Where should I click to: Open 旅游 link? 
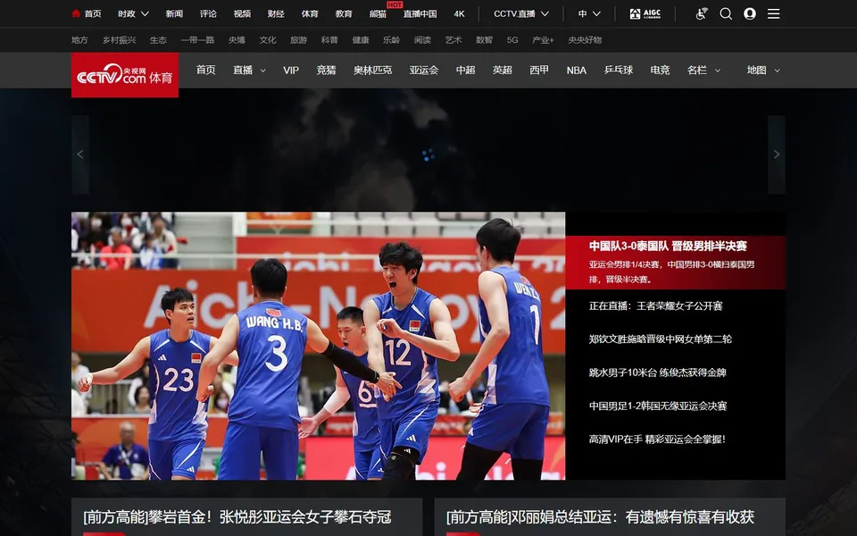298,40
